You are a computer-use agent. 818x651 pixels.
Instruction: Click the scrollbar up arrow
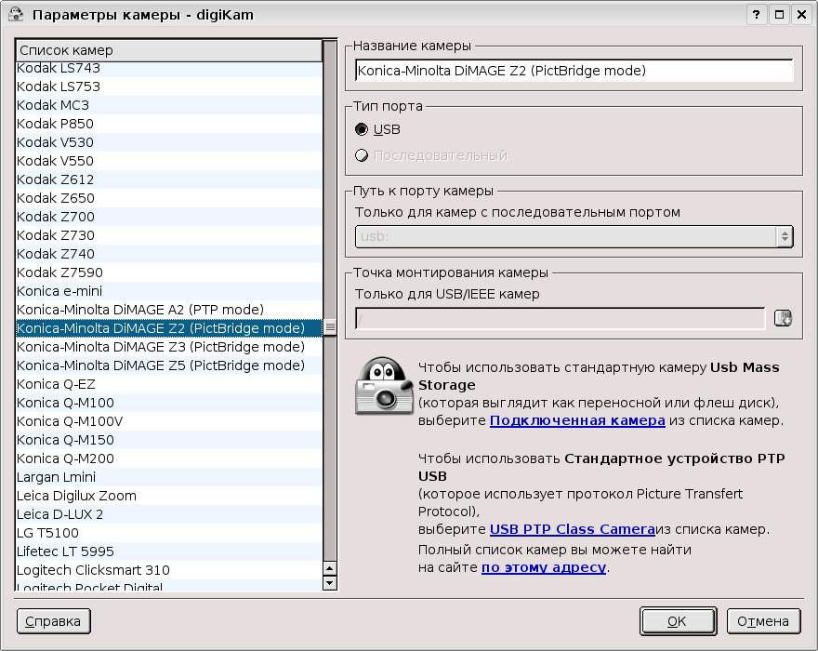coord(330,568)
